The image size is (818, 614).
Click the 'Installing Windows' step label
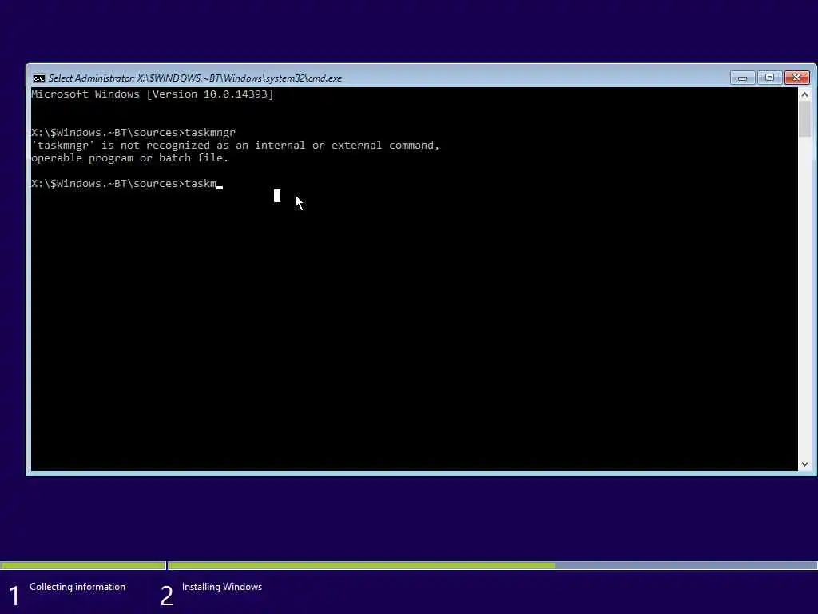click(222, 587)
